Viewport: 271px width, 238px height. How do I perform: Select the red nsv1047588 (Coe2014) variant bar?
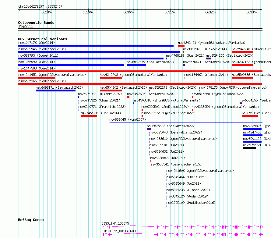[140, 71]
